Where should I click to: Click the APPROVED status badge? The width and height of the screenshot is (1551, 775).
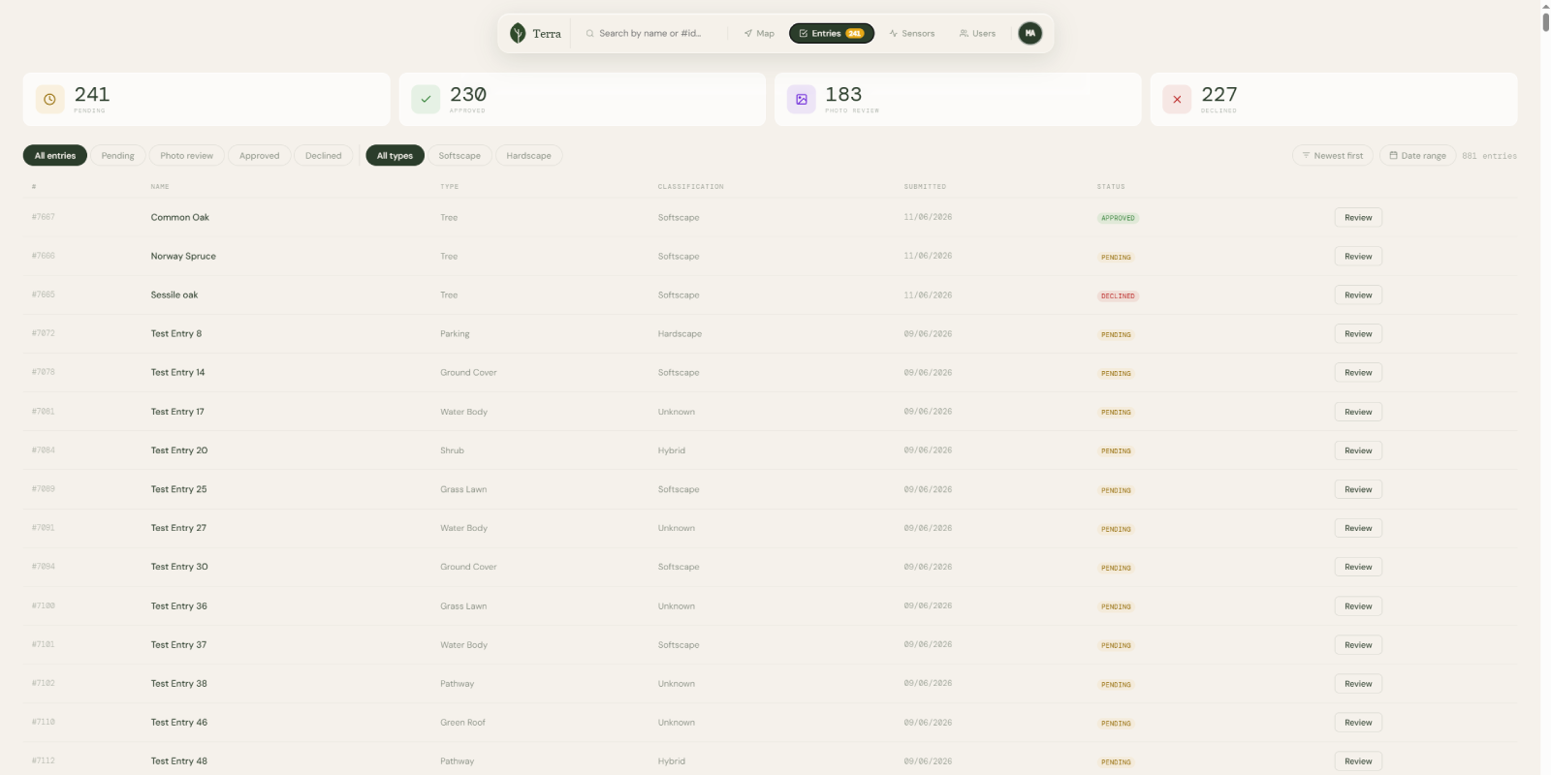pos(1118,218)
